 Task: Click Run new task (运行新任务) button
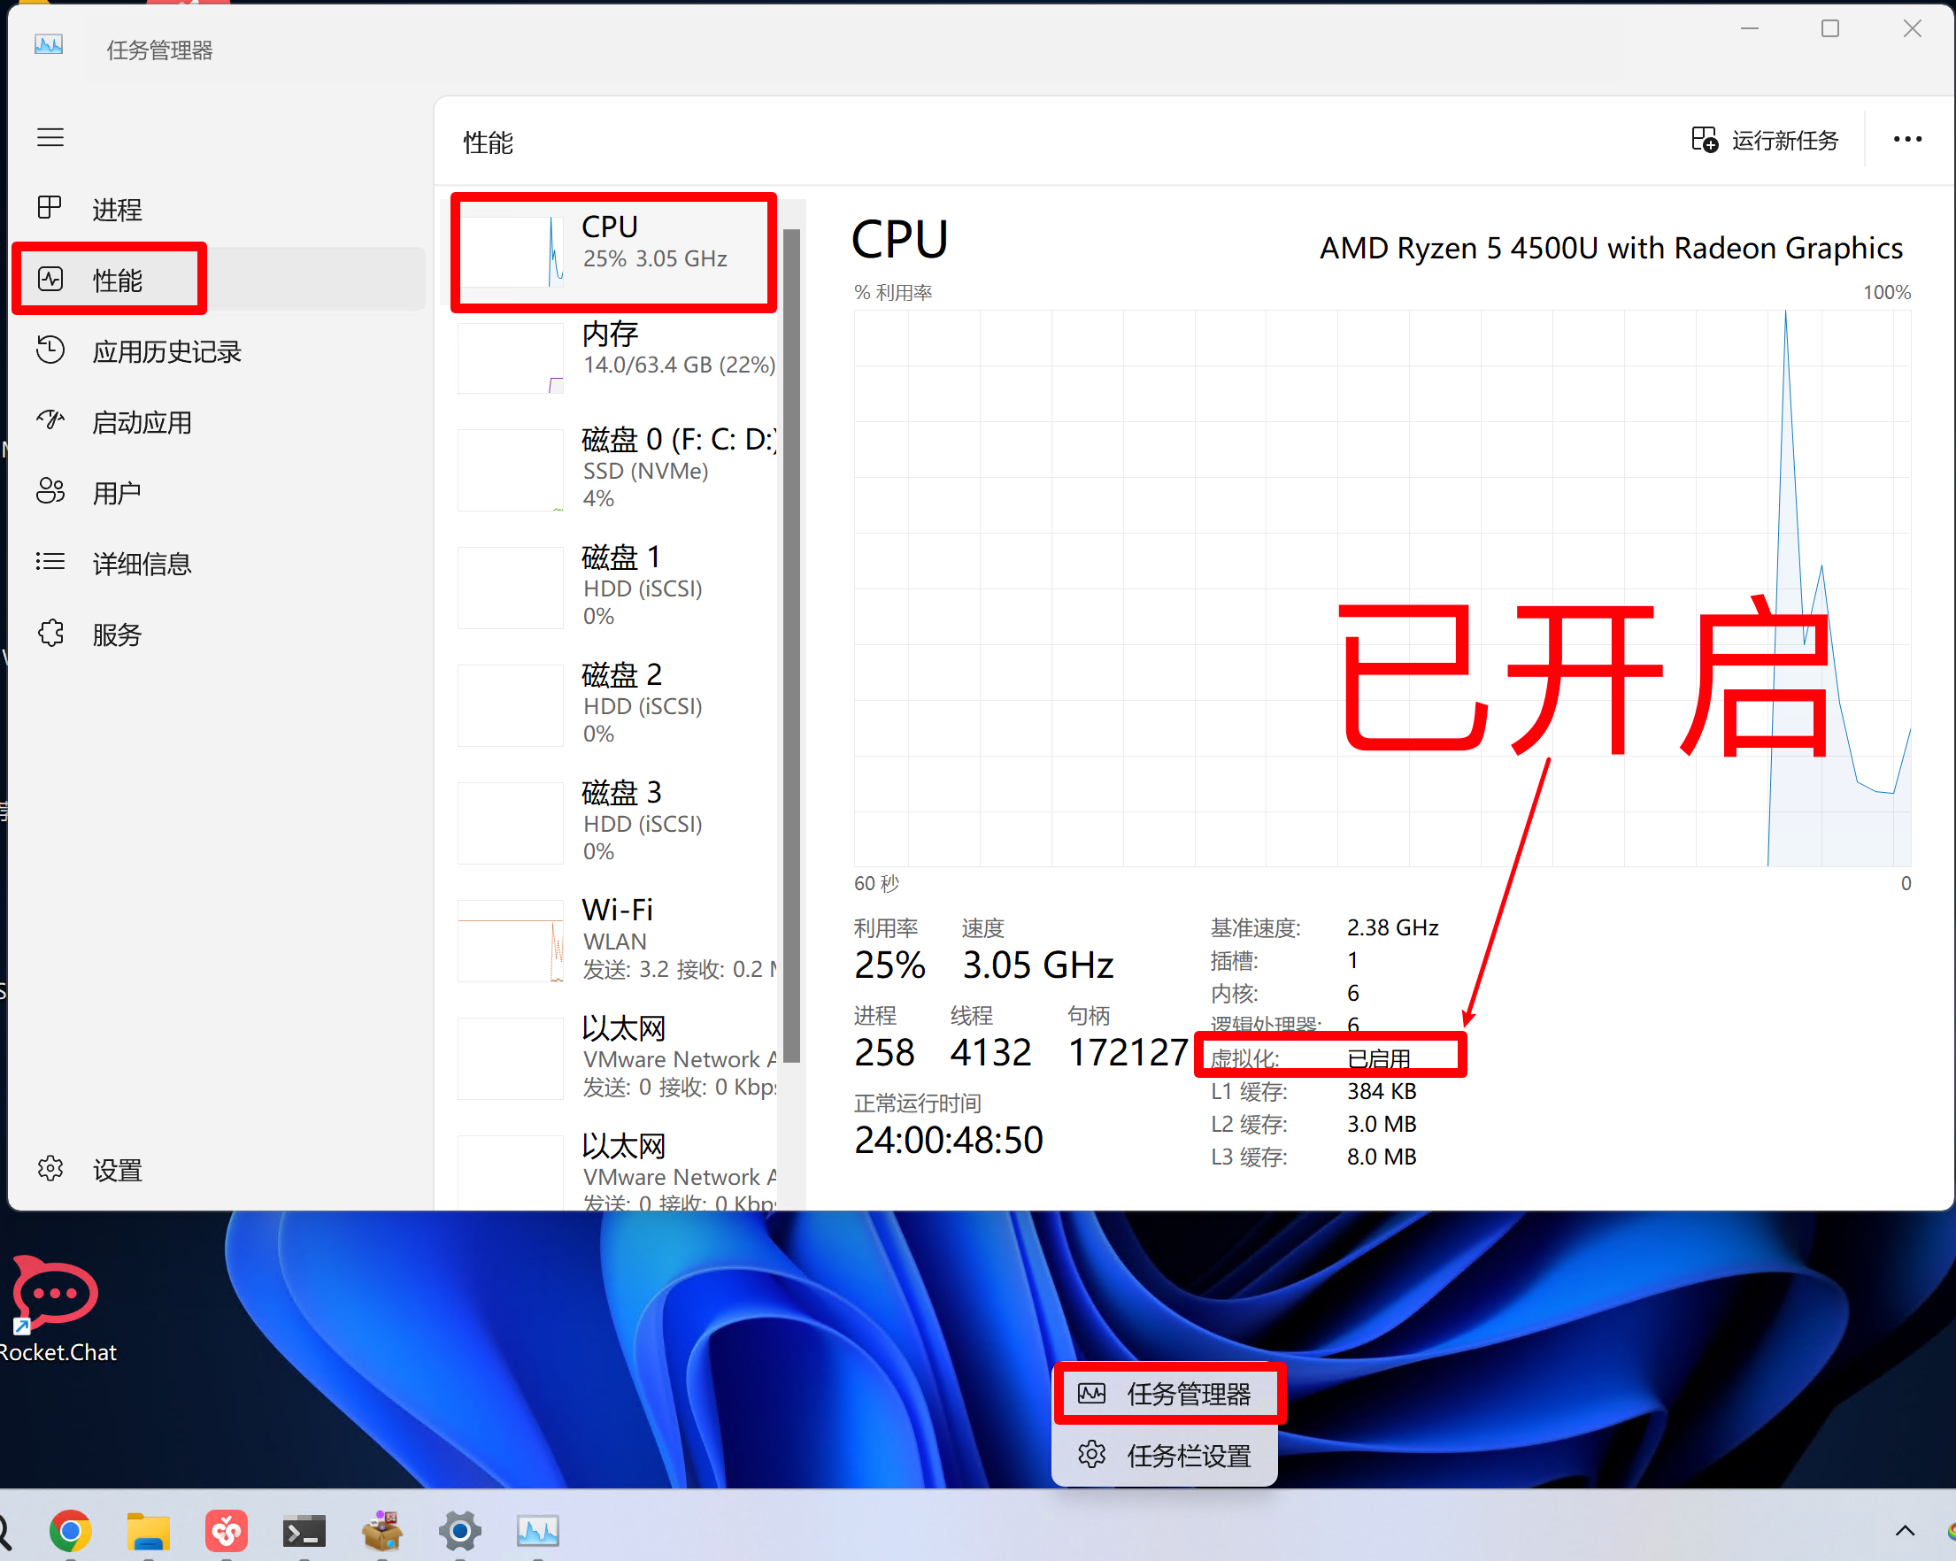1765,140
